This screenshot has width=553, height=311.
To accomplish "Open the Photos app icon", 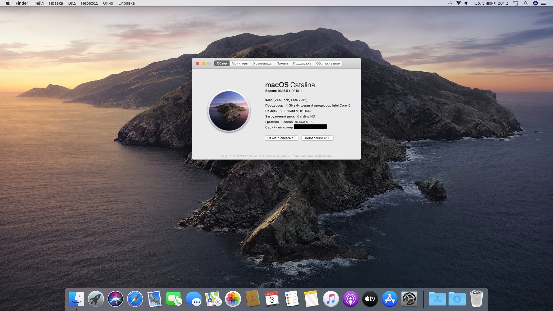I will tap(233, 299).
